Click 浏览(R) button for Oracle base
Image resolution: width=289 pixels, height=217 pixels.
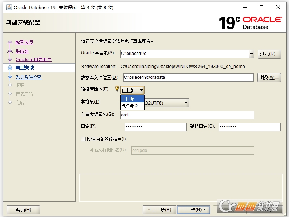(x=269, y=54)
